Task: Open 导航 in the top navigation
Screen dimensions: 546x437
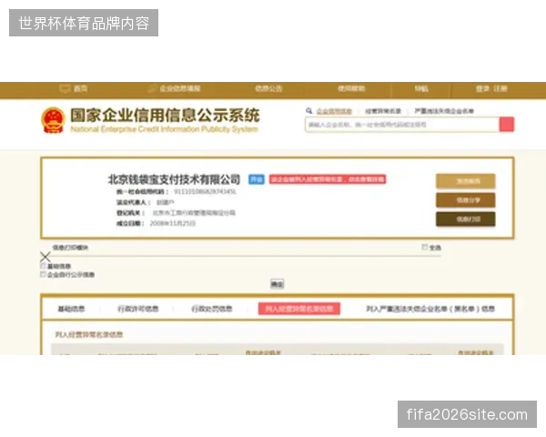Action: coord(421,88)
